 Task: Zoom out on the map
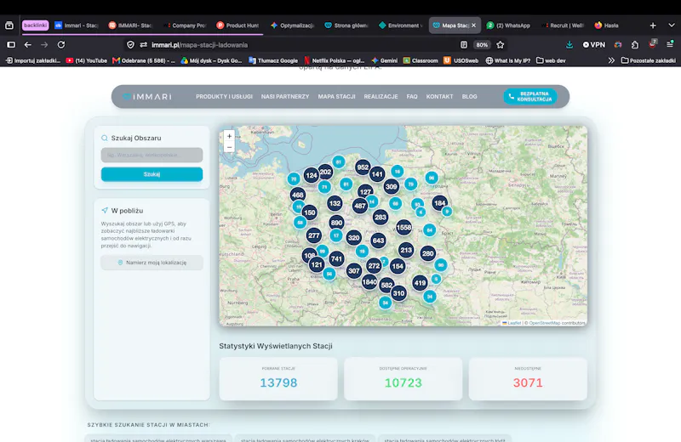pos(229,147)
